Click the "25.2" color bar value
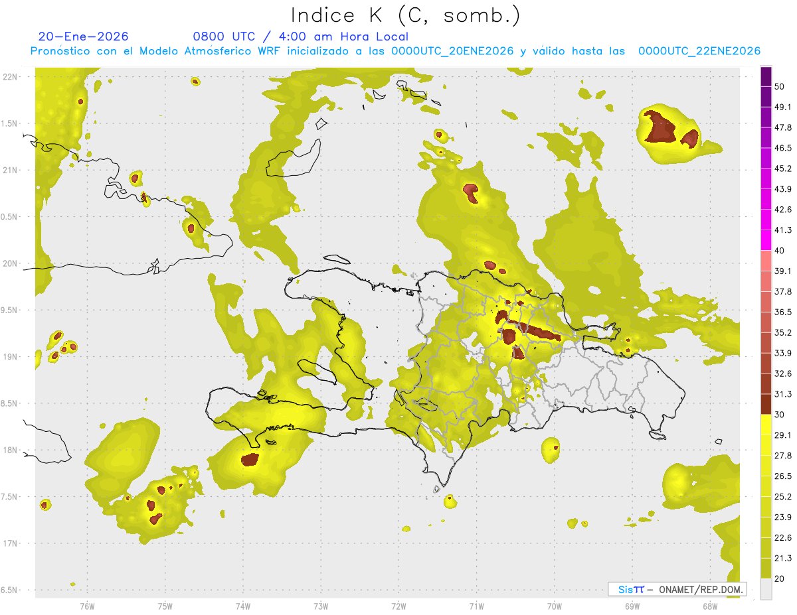This screenshot has height=615, width=797. click(783, 496)
